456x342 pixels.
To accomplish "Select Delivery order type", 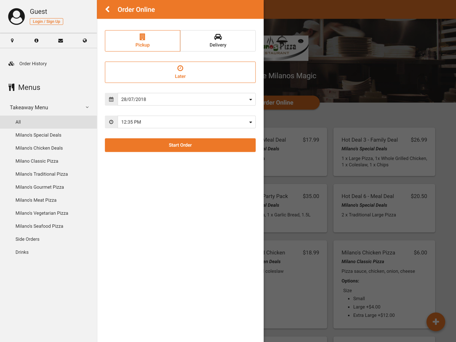I will [x=218, y=41].
